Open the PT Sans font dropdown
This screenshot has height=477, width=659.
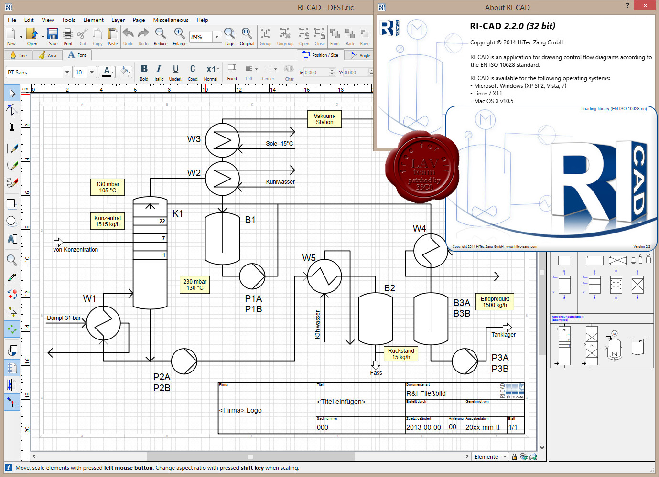pos(67,72)
